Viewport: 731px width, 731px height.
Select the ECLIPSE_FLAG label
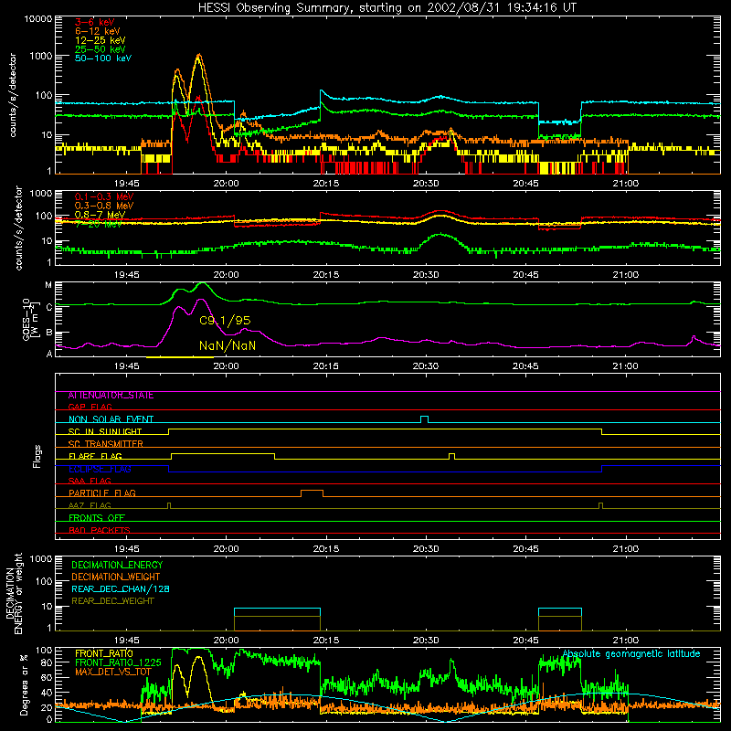(x=100, y=469)
